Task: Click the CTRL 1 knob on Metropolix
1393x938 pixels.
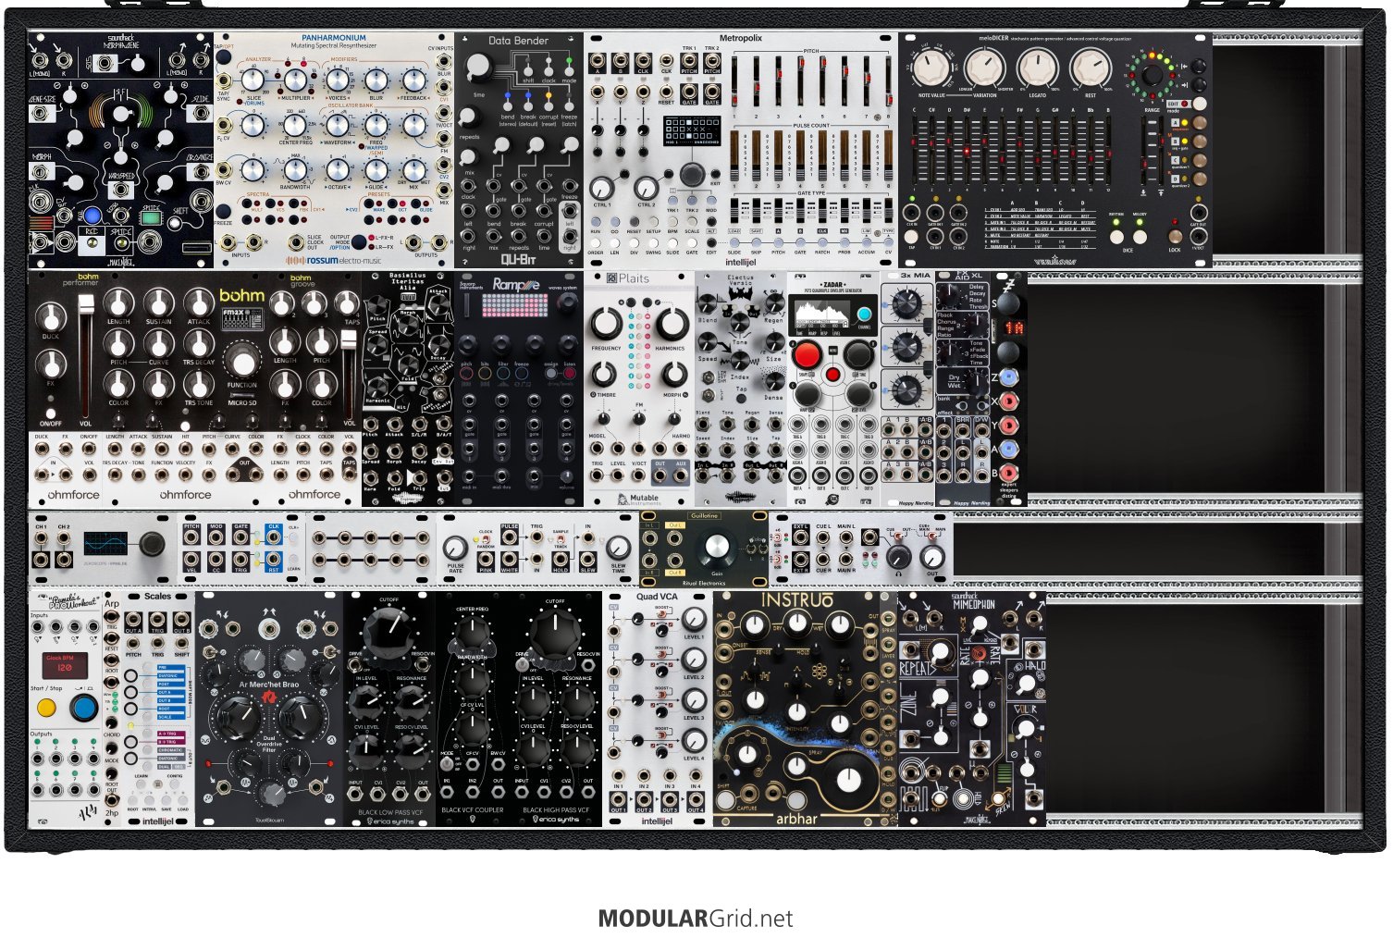Action: (x=601, y=189)
